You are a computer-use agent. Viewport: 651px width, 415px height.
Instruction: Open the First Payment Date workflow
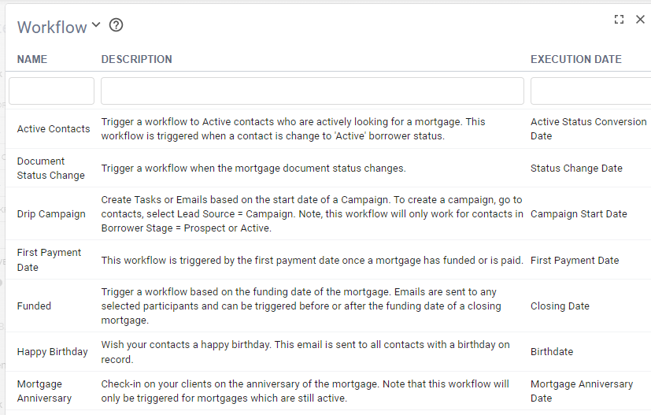(x=49, y=260)
